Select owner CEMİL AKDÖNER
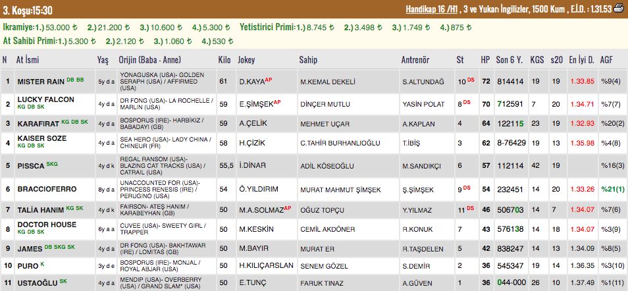The image size is (628, 291). click(328, 229)
